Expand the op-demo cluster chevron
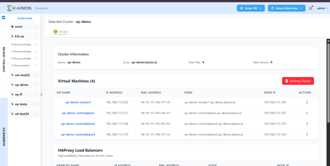The width and height of the screenshot is (330, 166). (x=37, y=85)
